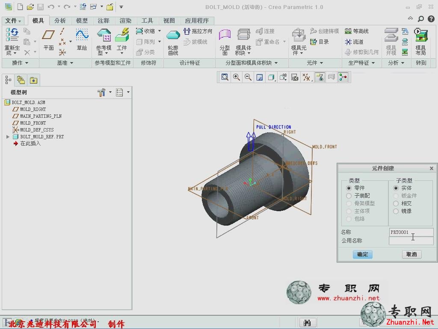Open the Folder browser panel tab icon
The image size is (438, 329).
[21, 81]
